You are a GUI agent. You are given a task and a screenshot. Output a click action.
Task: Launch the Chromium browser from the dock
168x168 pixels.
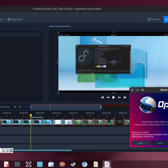[x=85, y=164]
